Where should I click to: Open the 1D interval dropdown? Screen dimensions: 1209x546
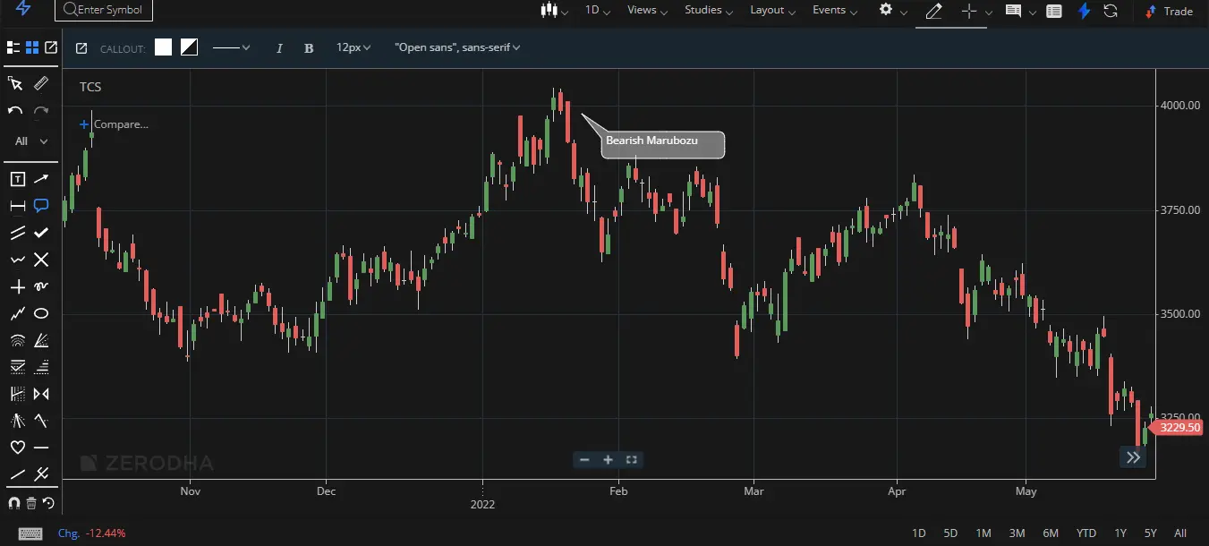tap(597, 11)
